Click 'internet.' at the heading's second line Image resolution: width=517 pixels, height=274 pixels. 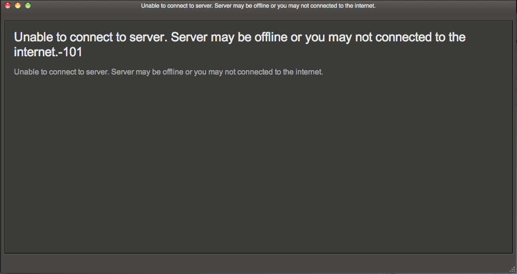click(36, 52)
